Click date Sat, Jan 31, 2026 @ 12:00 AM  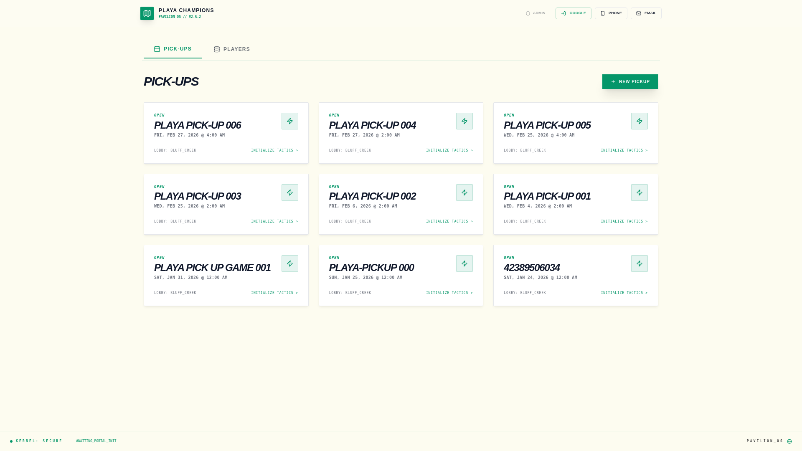click(x=191, y=278)
